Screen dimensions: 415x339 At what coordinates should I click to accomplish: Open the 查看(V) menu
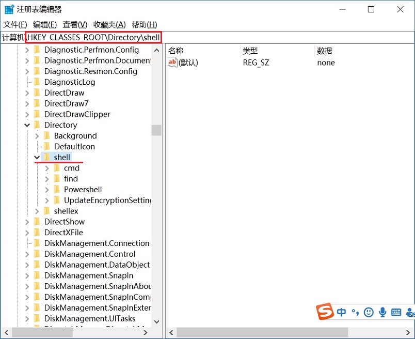click(73, 24)
